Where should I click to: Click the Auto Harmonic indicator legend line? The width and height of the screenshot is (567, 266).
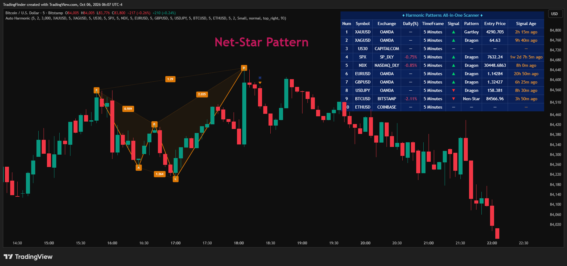click(x=146, y=18)
